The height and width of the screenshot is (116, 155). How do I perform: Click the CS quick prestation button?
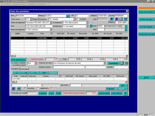(x=26, y=73)
